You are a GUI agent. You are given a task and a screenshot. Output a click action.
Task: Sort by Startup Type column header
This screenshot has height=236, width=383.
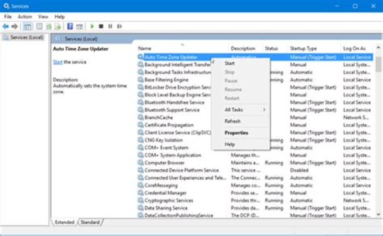303,48
